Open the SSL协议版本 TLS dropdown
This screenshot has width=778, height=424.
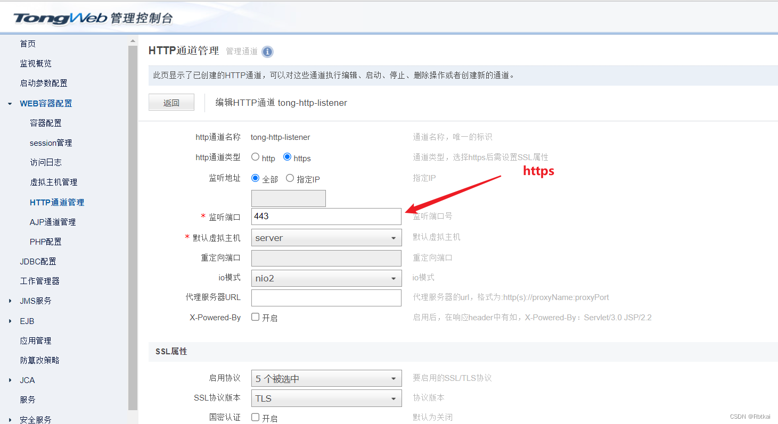pos(326,398)
